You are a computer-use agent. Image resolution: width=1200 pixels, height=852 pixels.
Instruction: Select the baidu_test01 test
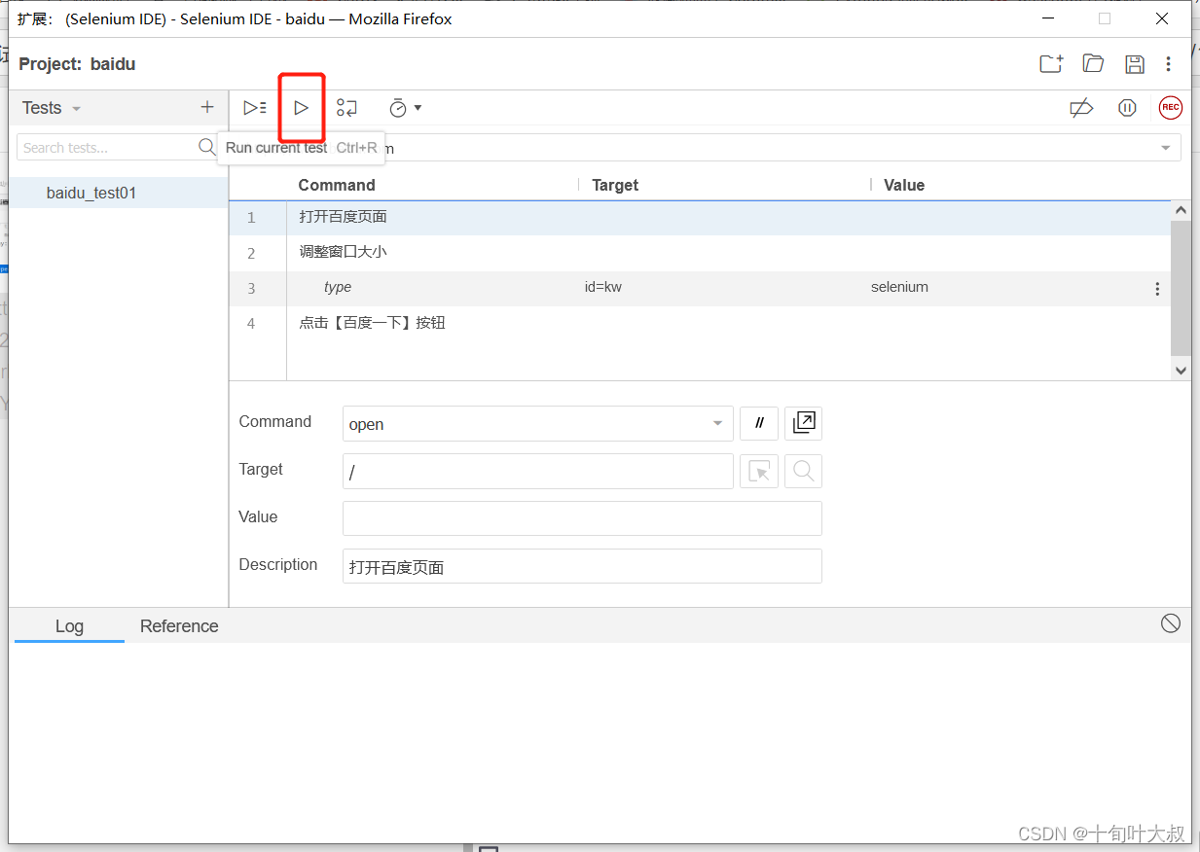pos(119,193)
